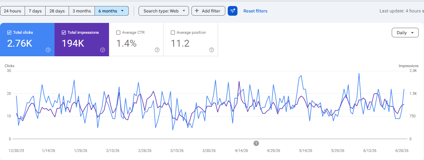Open the 6 months dropdown arrow
The width and height of the screenshot is (424, 160).
[122, 11]
